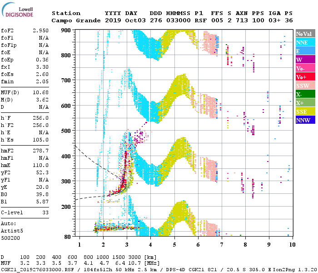This screenshot has height=273, width=318.
Task: Click the IGA value 03+
Action: [274, 20]
